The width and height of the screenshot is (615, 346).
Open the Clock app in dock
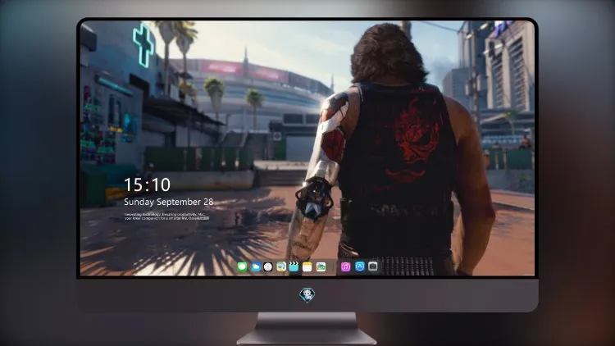[x=268, y=267]
